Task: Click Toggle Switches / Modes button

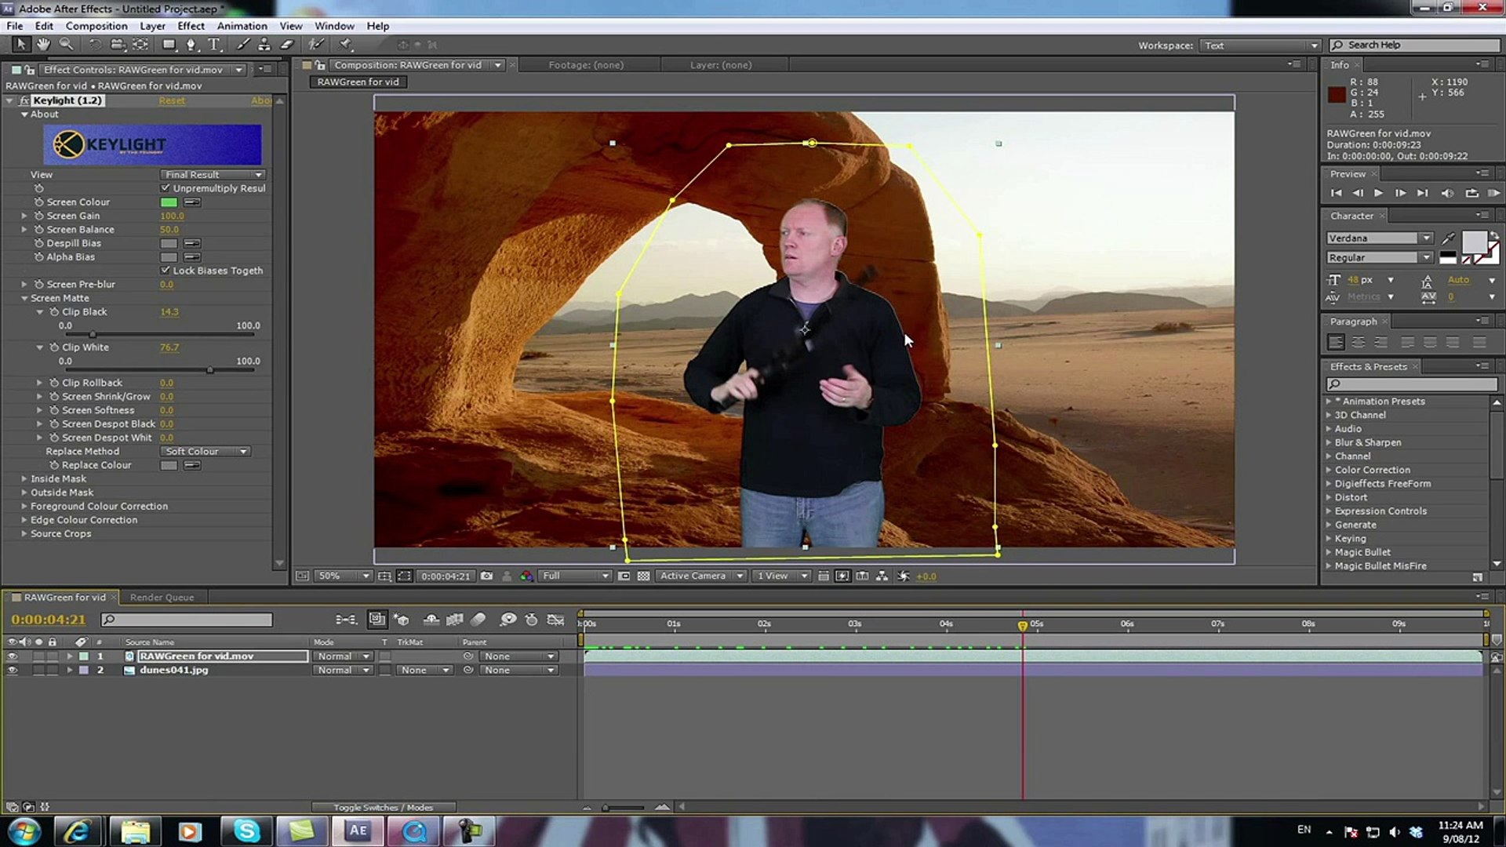Action: coord(383,807)
